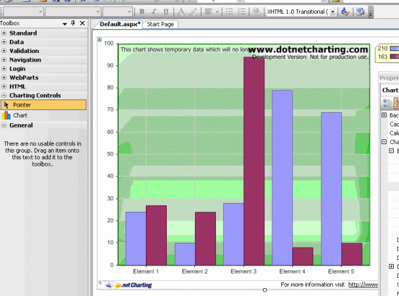Click the toolbar icon after accessibility checker
The height and width of the screenshot is (296, 399).
coord(360,12)
